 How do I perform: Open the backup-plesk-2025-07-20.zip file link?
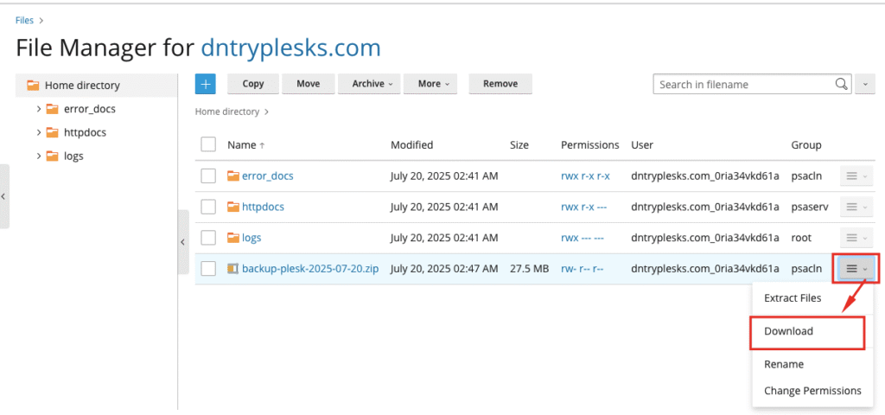pyautogui.click(x=310, y=269)
